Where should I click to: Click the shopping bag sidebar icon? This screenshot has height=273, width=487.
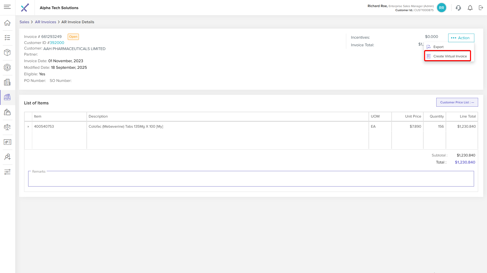pyautogui.click(x=7, y=112)
